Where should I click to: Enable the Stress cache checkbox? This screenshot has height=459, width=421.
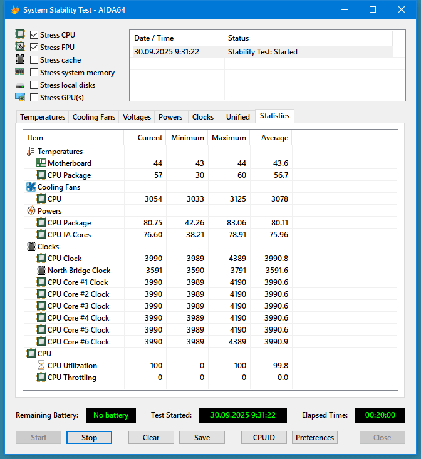34,60
